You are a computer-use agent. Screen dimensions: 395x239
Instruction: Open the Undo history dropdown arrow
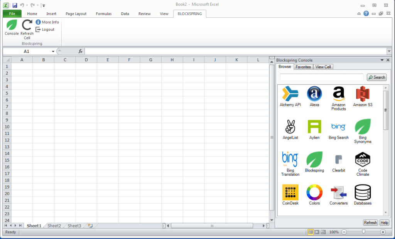pyautogui.click(x=27, y=5)
